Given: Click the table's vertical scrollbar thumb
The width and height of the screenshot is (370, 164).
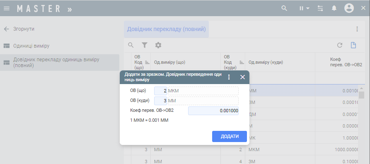Looking at the screenshot, I should (x=361, y=95).
